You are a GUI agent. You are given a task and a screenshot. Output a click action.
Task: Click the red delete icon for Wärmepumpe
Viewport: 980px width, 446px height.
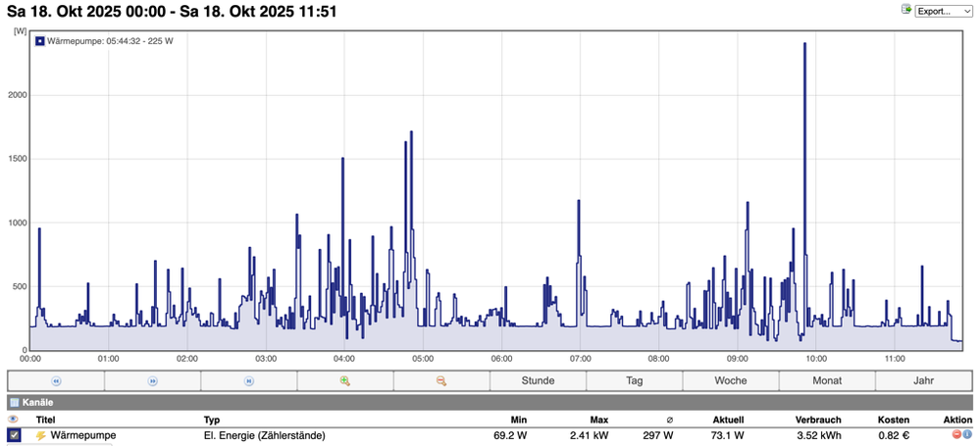[x=956, y=434]
